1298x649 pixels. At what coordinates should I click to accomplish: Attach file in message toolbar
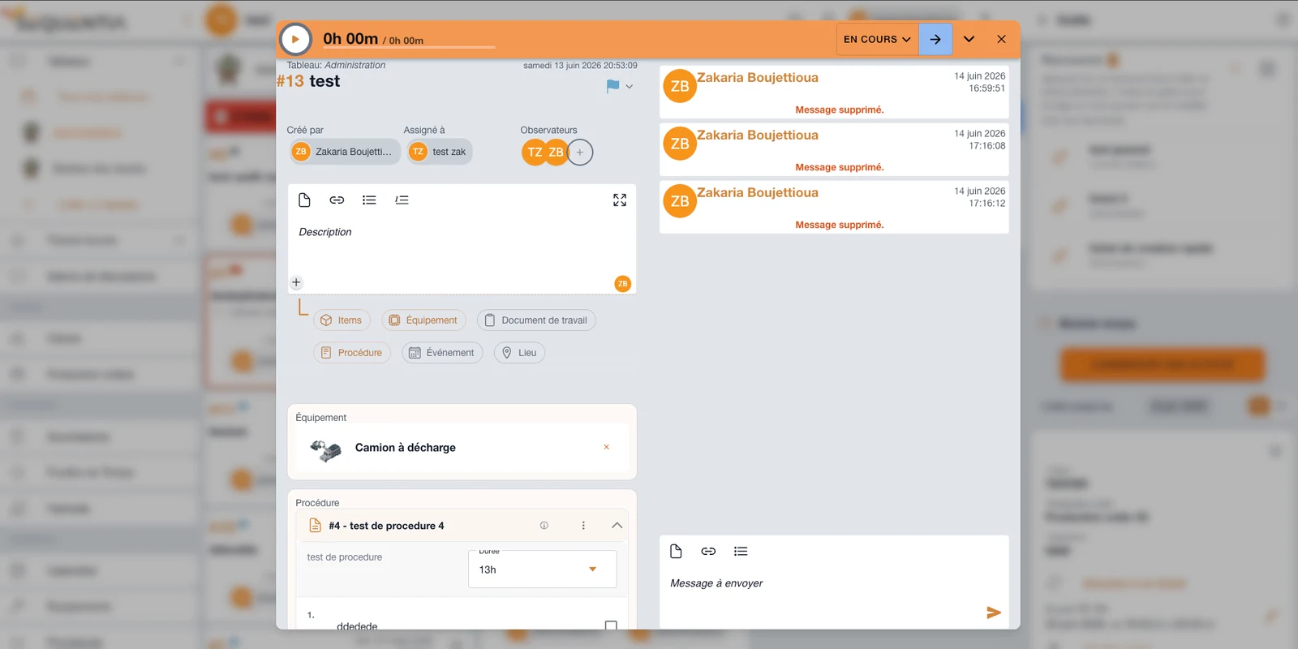676,552
